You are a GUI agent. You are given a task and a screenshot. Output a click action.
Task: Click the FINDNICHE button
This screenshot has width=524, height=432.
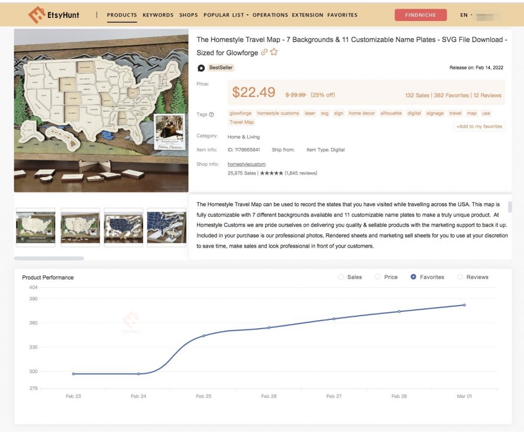click(420, 15)
